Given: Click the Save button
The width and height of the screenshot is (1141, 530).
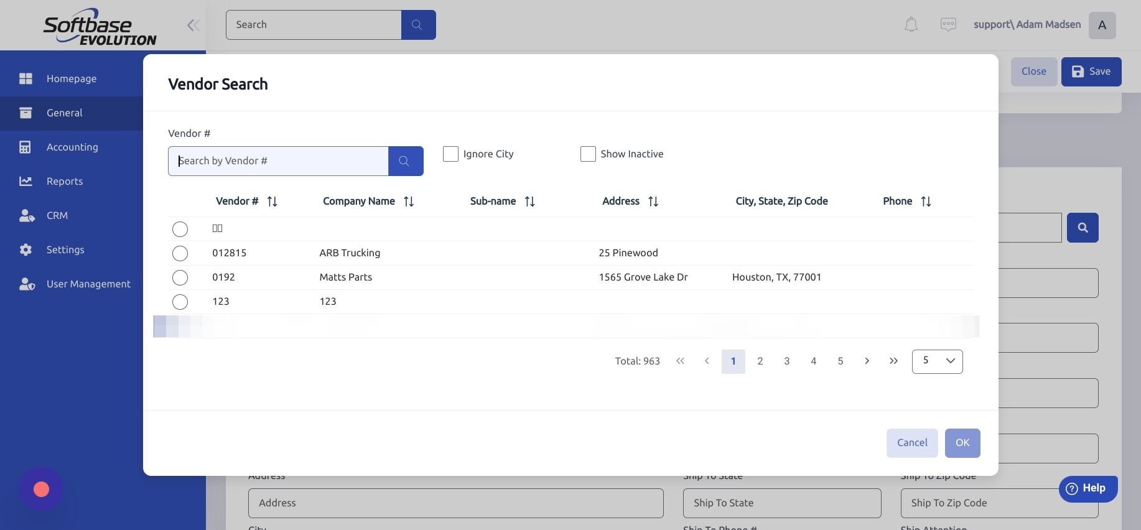Looking at the screenshot, I should click(1091, 72).
